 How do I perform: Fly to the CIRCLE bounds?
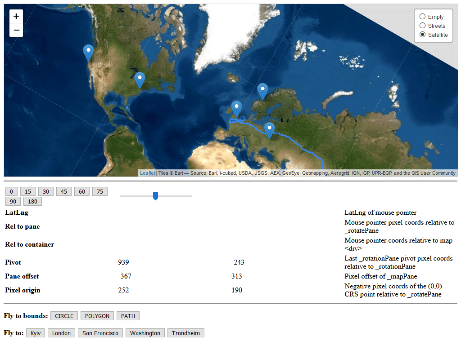(x=63, y=316)
